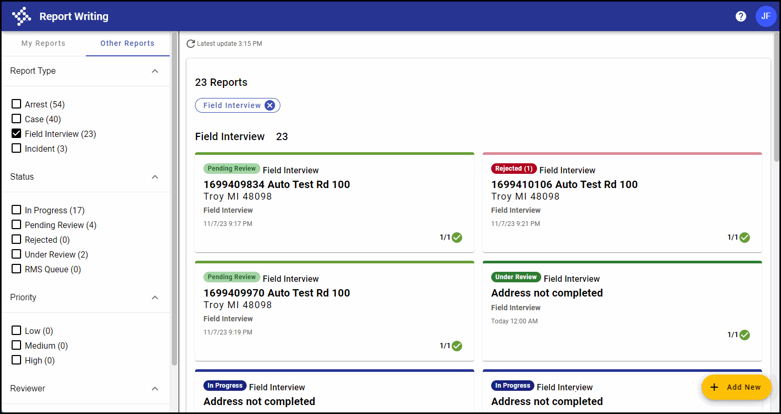Click the Add New button

pos(736,387)
